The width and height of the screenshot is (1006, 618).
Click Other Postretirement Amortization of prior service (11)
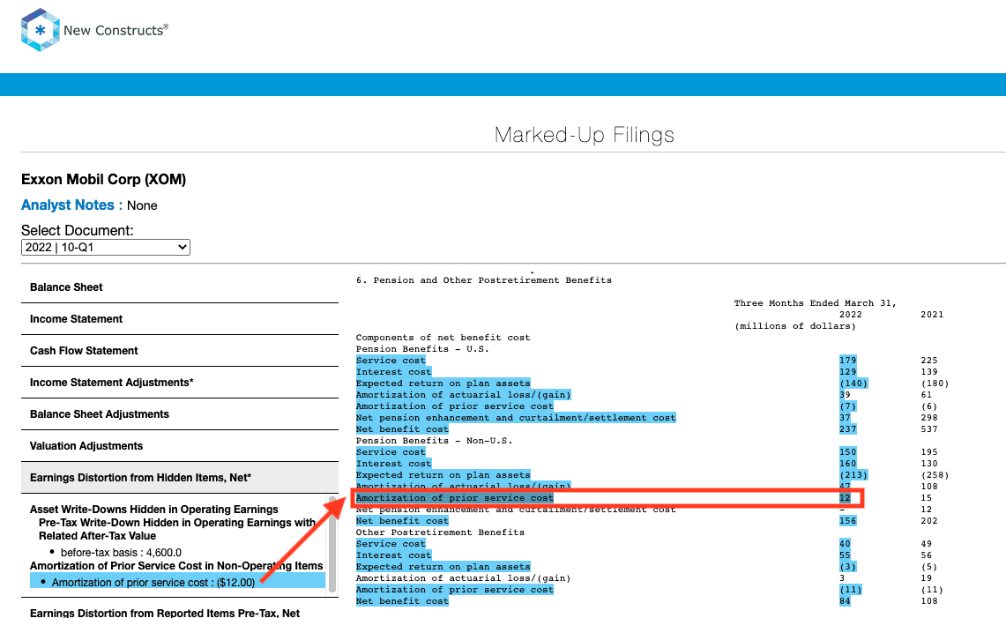pos(851,590)
